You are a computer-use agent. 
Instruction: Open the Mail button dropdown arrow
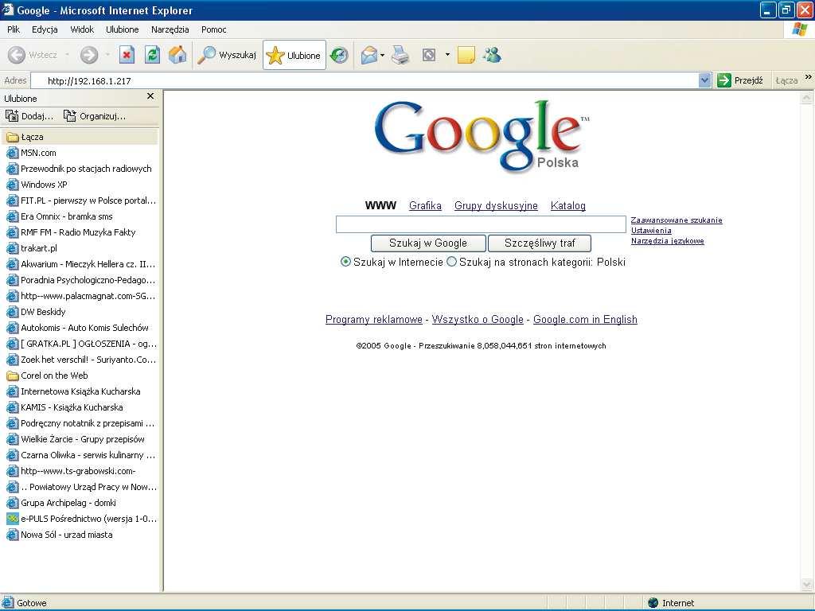(383, 55)
